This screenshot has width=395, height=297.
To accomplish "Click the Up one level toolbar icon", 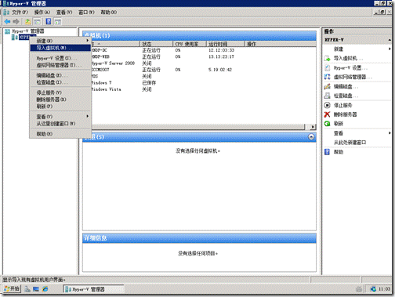I will coord(27,21).
